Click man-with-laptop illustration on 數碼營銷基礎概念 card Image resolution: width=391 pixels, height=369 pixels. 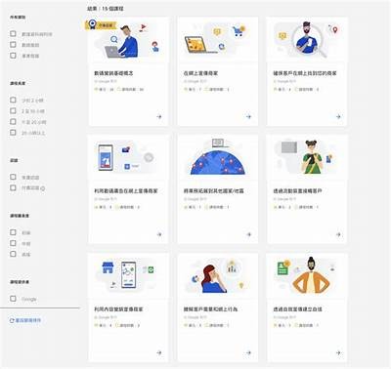pyautogui.click(x=129, y=40)
